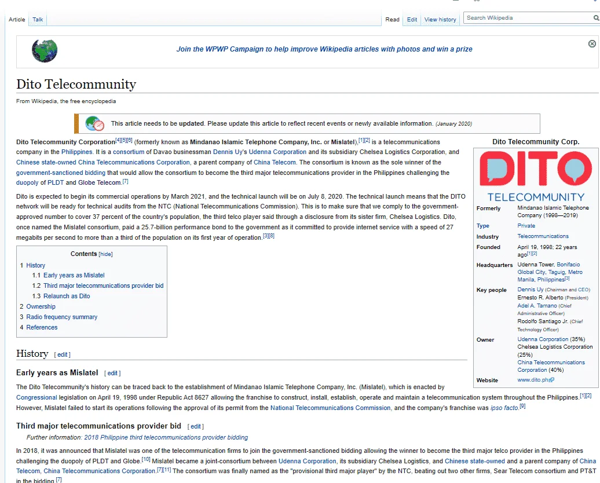Viewport: 600px width, 483px height.
Task: Jump to Radio frequency summary entry
Action: (x=61, y=317)
